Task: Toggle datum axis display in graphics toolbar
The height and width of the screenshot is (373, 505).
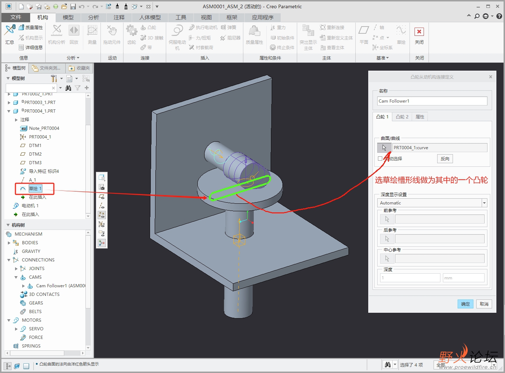Action: (102, 206)
